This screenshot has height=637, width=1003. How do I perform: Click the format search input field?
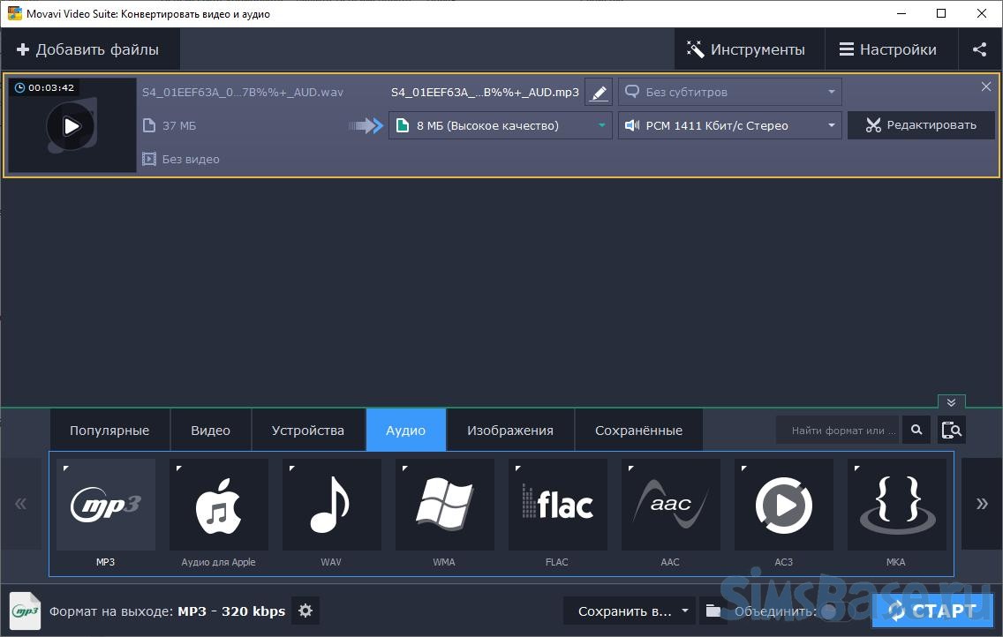837,431
